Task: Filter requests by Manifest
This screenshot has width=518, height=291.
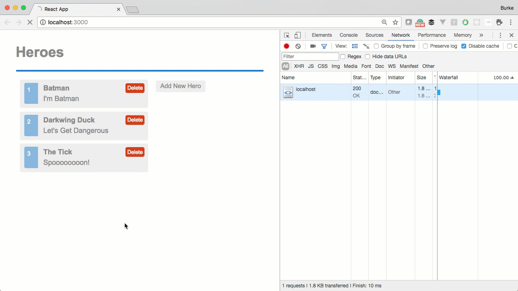Action: click(409, 66)
